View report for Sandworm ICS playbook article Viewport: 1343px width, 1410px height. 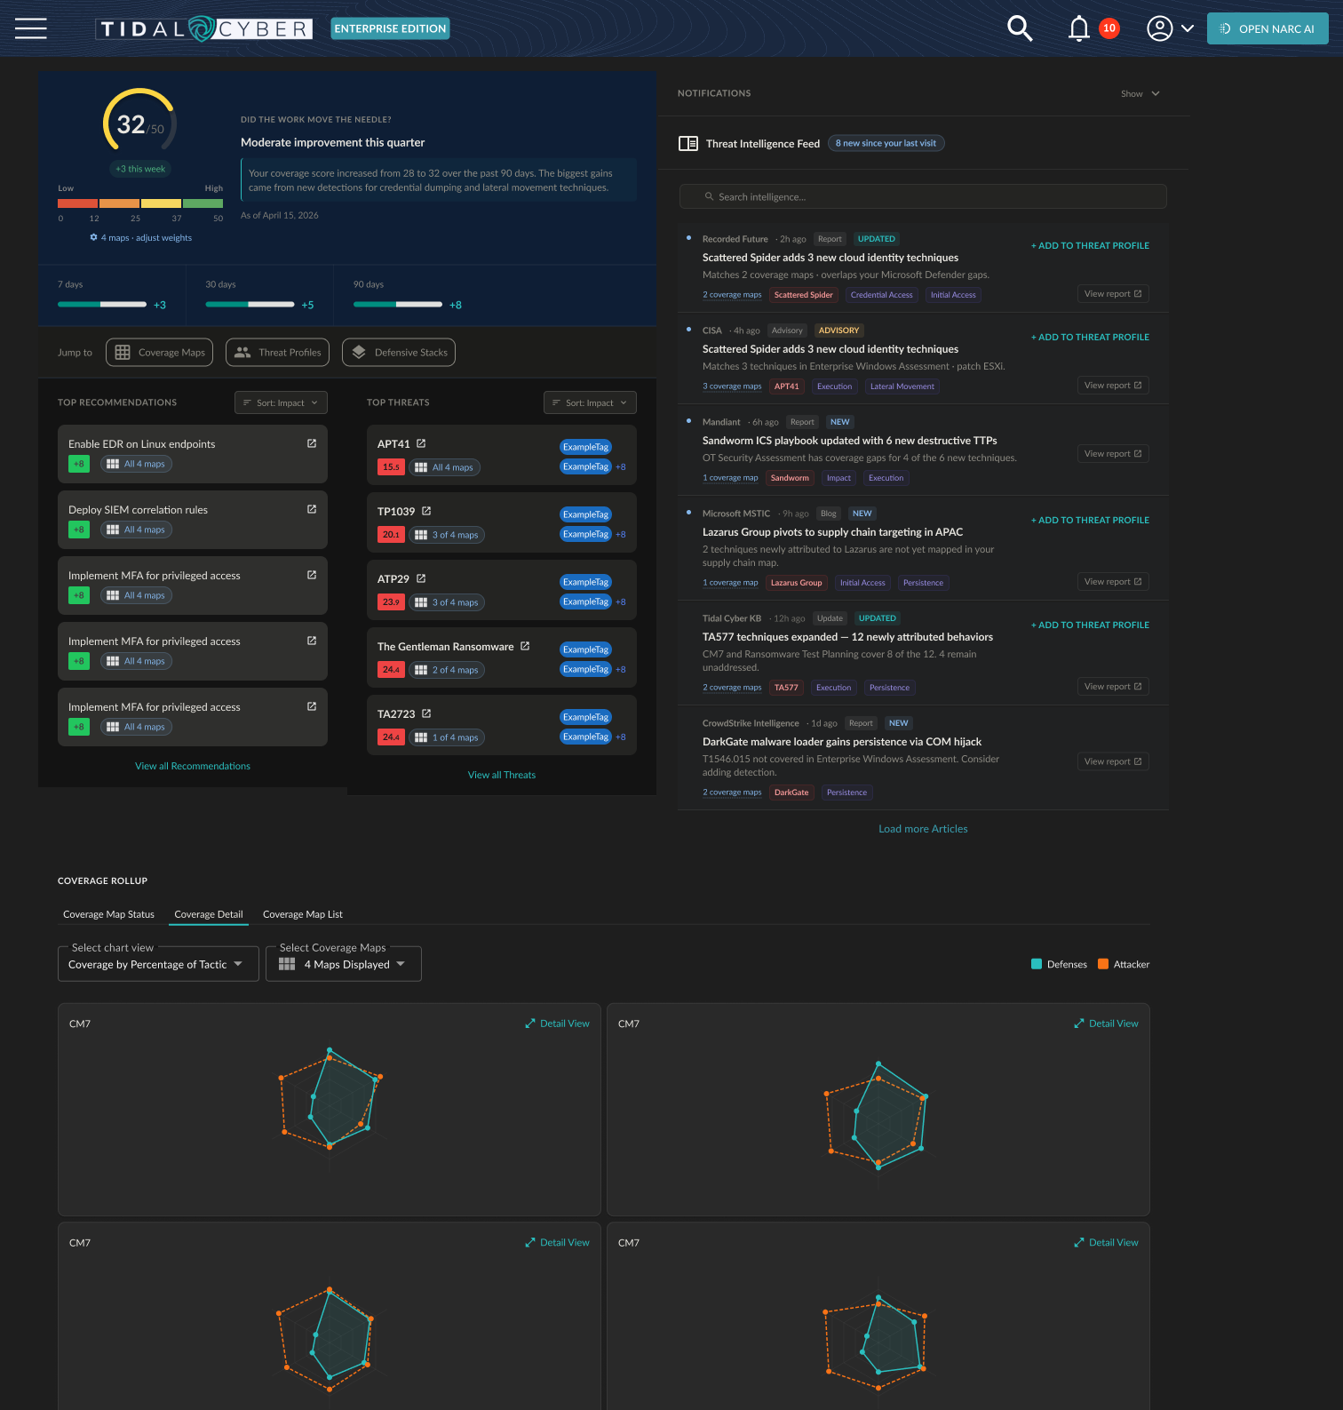point(1113,453)
